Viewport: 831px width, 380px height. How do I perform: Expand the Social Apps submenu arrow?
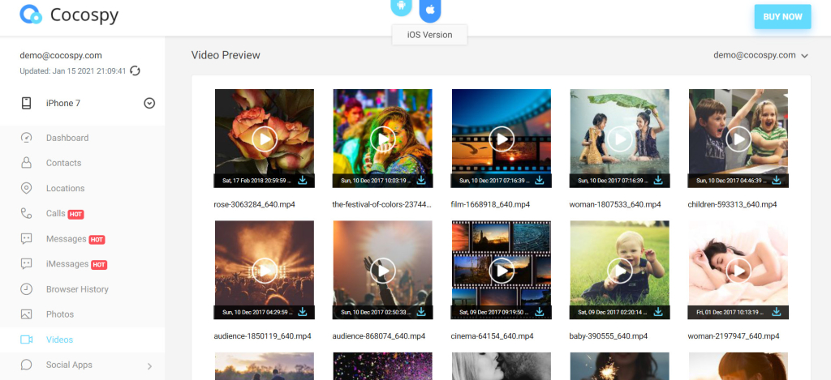pos(149,365)
